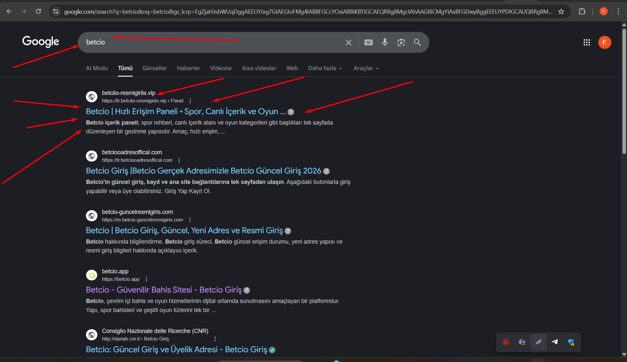This screenshot has height=362, width=627.
Task: Submit the search with the magnifier icon
Action: pos(417,42)
